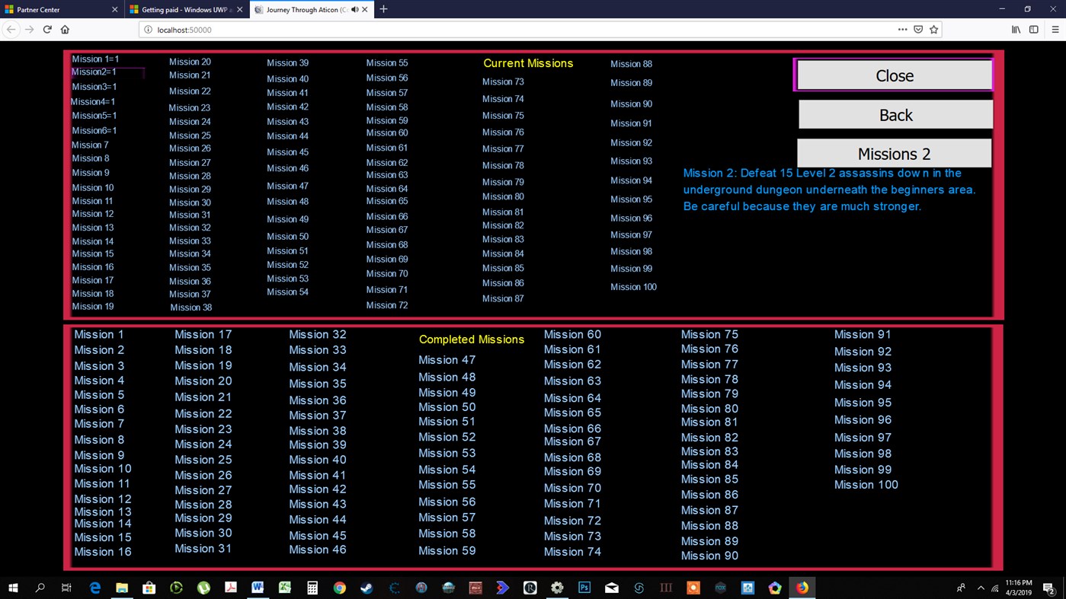
Task: Open Microsoft Edge from the taskbar
Action: (94, 588)
